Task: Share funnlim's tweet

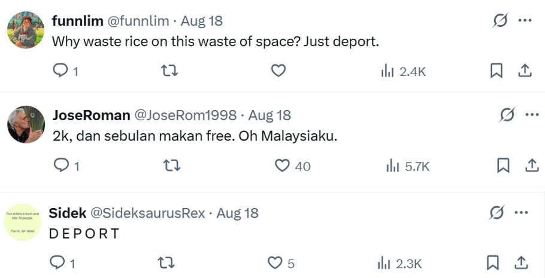Action: pos(525,71)
